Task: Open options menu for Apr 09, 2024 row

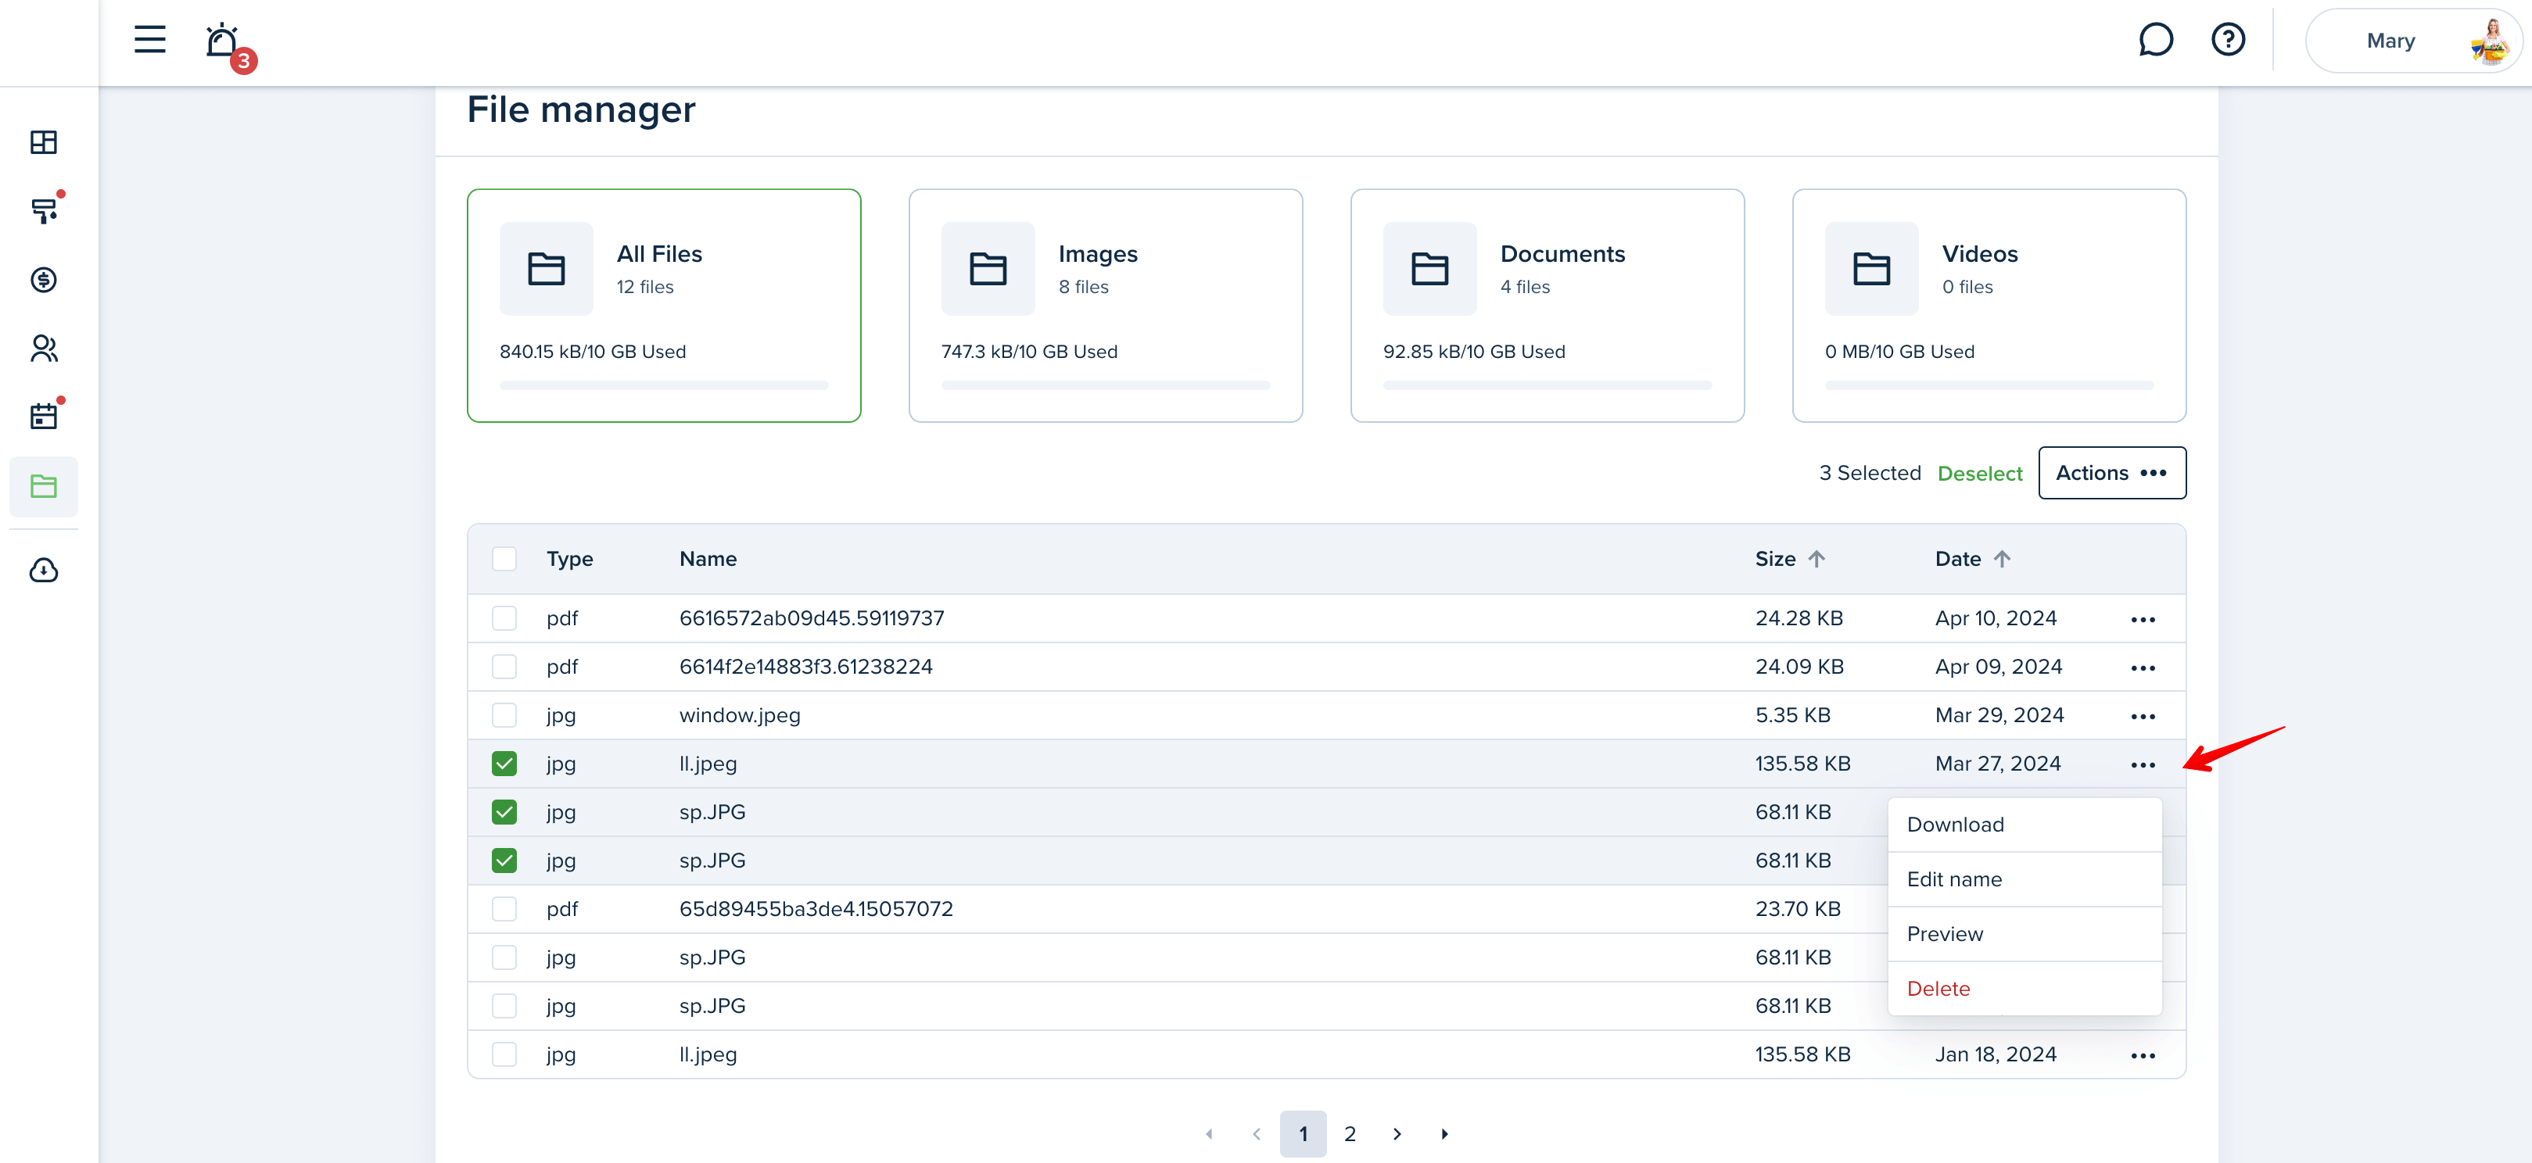Action: (x=2143, y=668)
